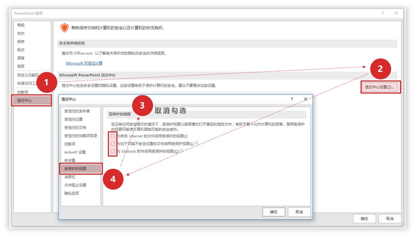This screenshot has height=237, width=415.
Task: Click 确定 in 信任中心 dialog
Action: click(273, 212)
